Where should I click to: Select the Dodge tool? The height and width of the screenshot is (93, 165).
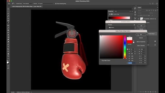tap(8, 42)
